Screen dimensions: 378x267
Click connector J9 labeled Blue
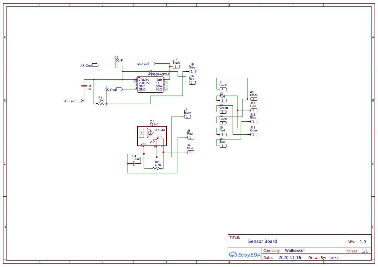tap(190, 152)
